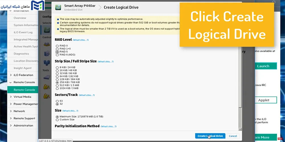Expand Virtual Media section chevron
The height and width of the screenshot is (142, 285).
(11, 97)
